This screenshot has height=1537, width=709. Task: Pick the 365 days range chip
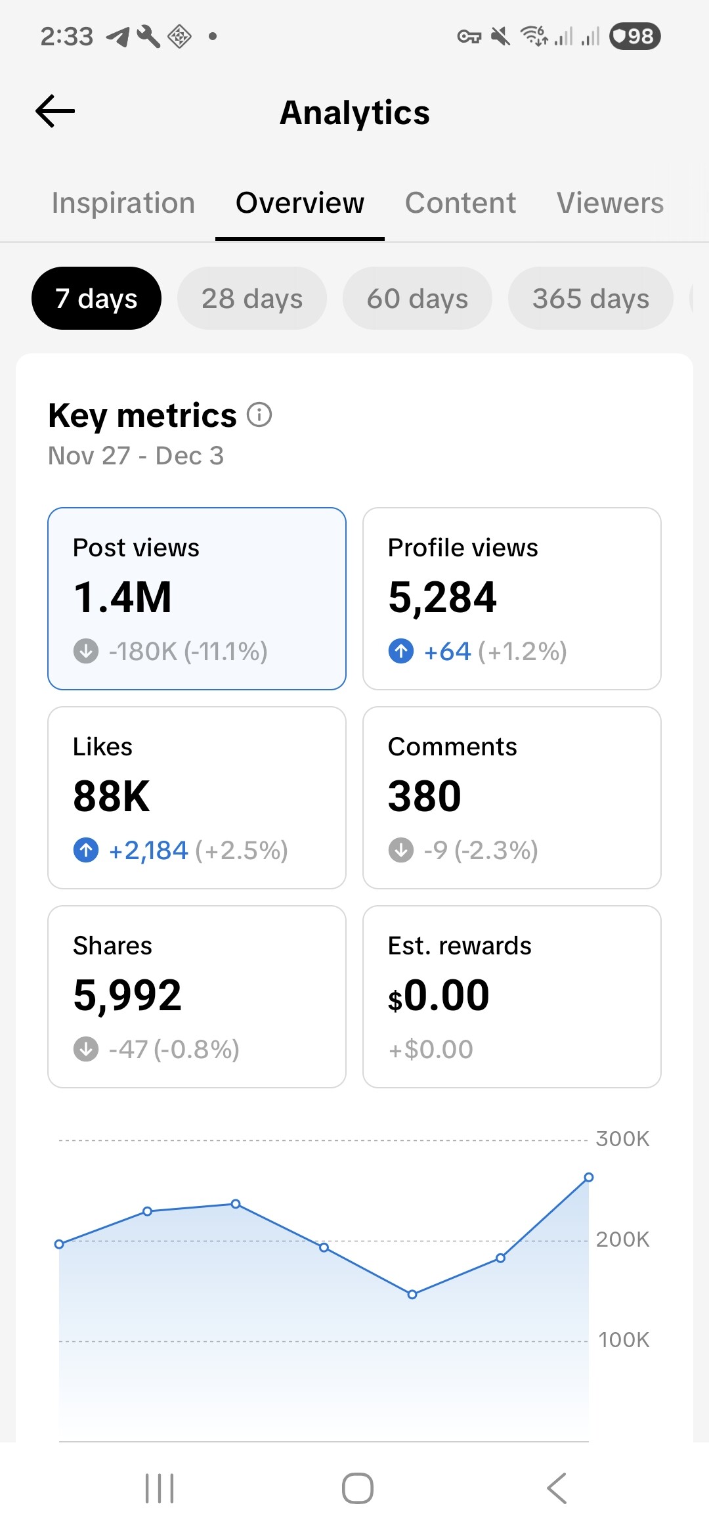click(x=591, y=298)
